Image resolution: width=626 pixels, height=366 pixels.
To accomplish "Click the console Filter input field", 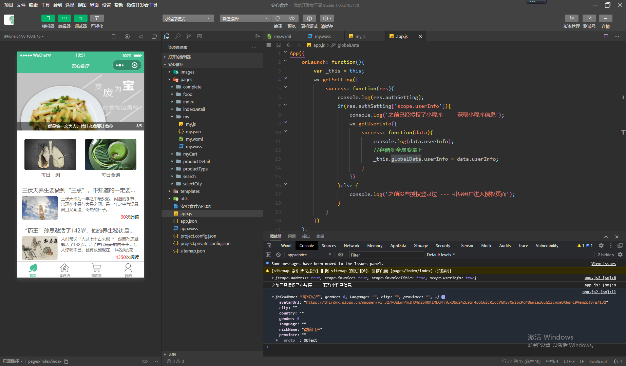I will [x=386, y=255].
